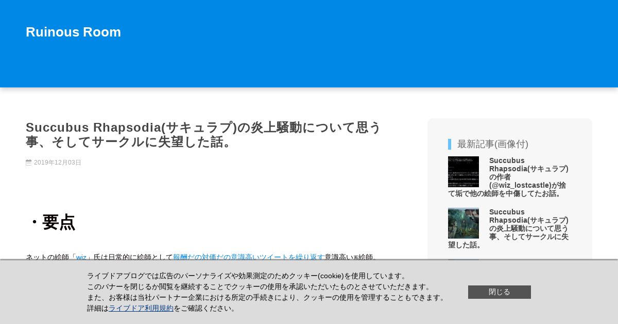Close the cookie banner with 閉じる

[x=500, y=292]
